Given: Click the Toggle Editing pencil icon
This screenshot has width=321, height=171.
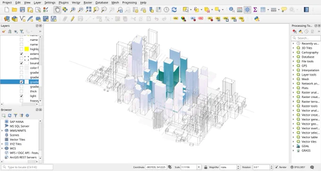Looking at the screenshot, I should 73,19.
